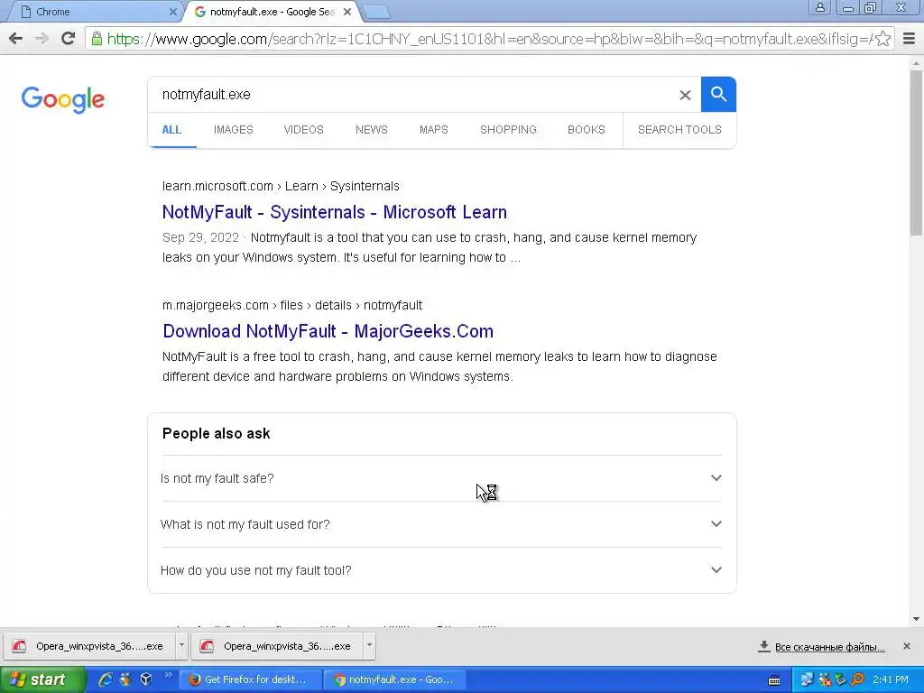Screen dimensions: 924x693
Task: Focus the browser address bar URL
Action: point(489,39)
